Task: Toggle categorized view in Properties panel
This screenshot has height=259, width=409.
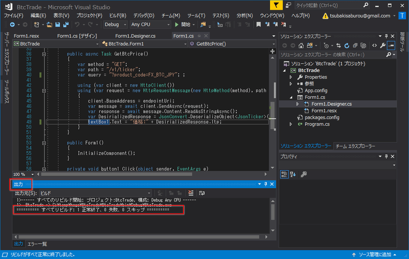Action: [285, 174]
